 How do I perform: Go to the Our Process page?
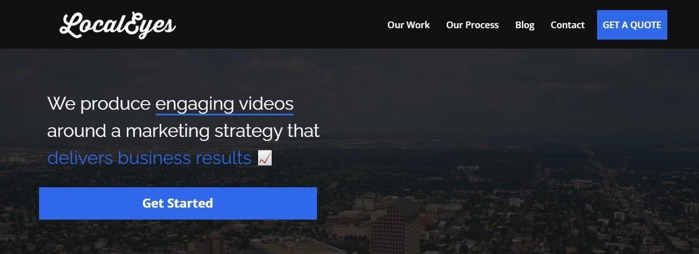[x=472, y=25]
